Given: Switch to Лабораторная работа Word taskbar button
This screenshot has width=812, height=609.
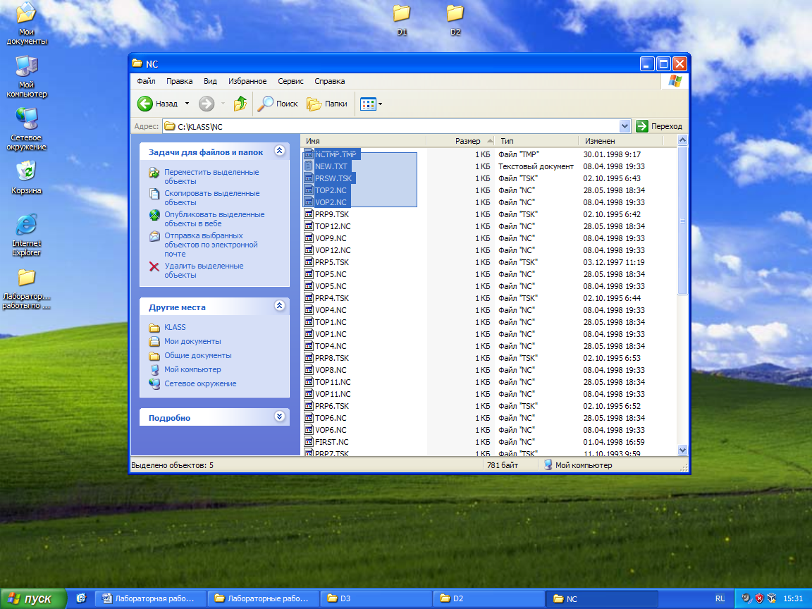Looking at the screenshot, I should pyautogui.click(x=152, y=598).
